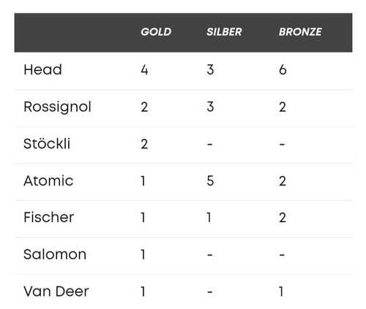Select the Van Deer row label

(x=56, y=291)
